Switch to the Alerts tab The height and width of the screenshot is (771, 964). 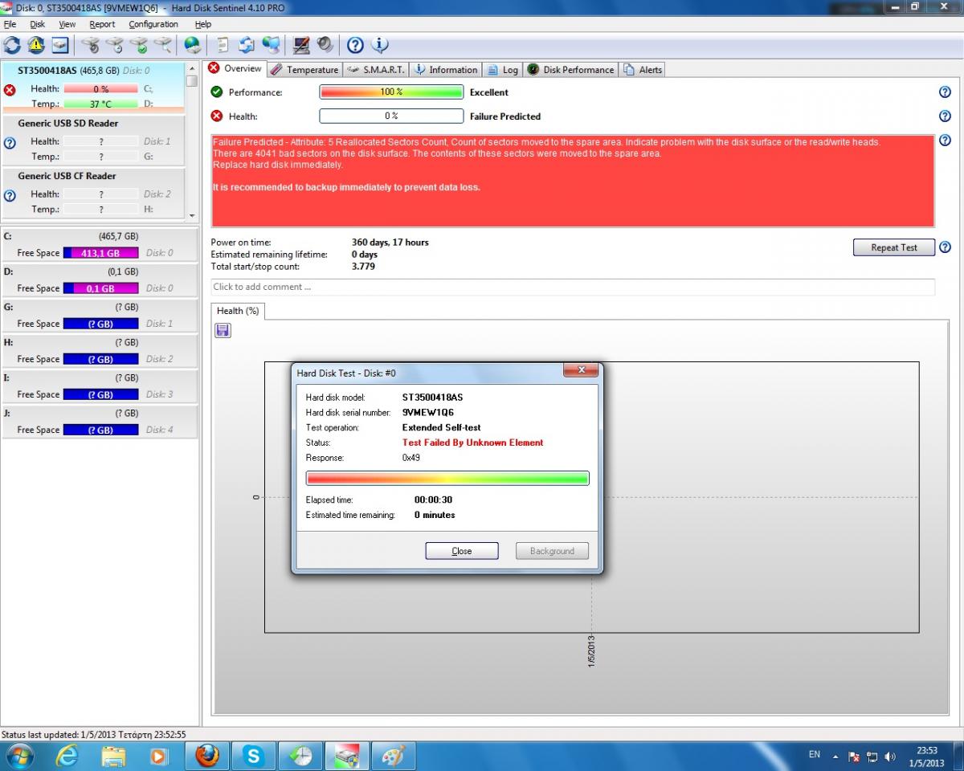643,70
